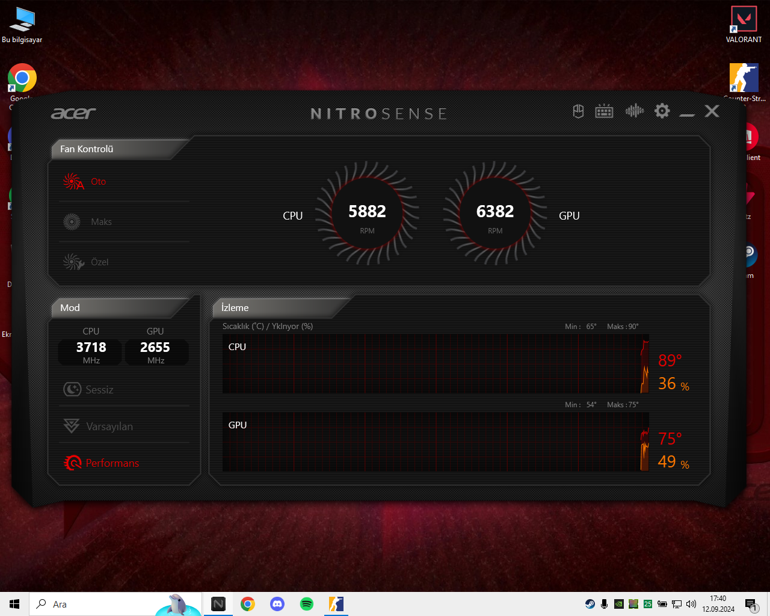Click the CPU 3718 MHz frequency readout
Screen dimensions: 770x616
(x=91, y=352)
